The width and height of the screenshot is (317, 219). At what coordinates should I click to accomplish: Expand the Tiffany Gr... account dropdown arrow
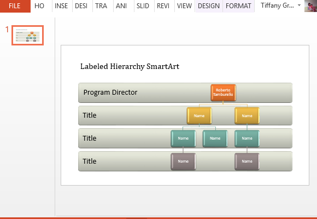pos(299,5)
